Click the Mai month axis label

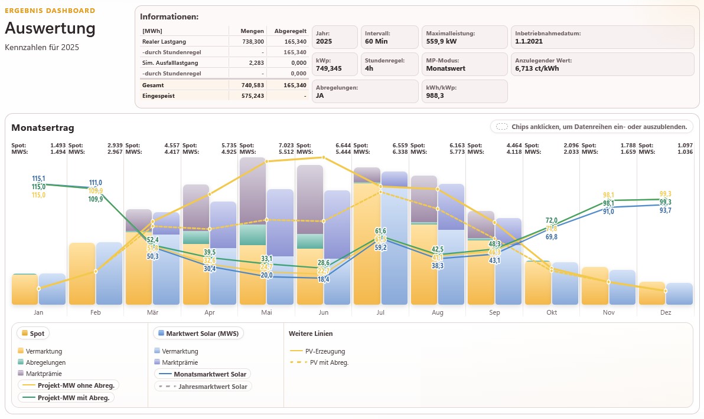(267, 312)
